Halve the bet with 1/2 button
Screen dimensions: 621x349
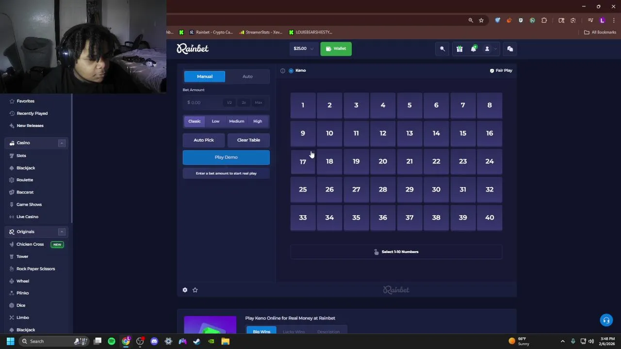pyautogui.click(x=229, y=102)
